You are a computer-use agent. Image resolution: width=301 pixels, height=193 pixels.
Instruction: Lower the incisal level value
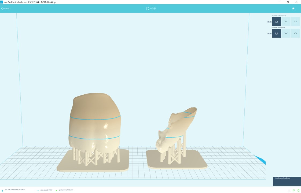pyautogui.click(x=286, y=34)
